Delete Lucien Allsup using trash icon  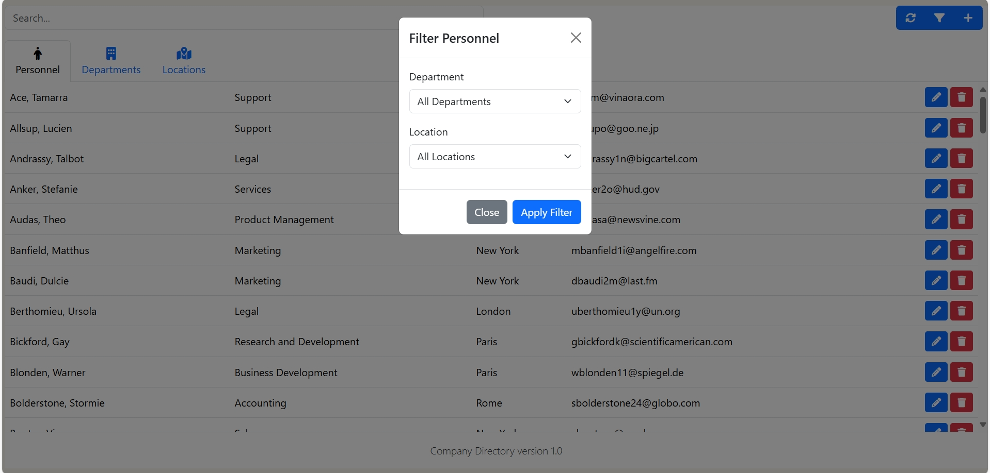961,128
